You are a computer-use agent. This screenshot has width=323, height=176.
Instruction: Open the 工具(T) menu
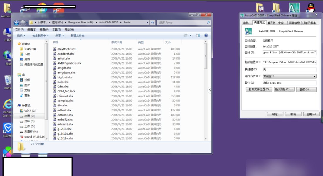pyautogui.click(x=56, y=29)
